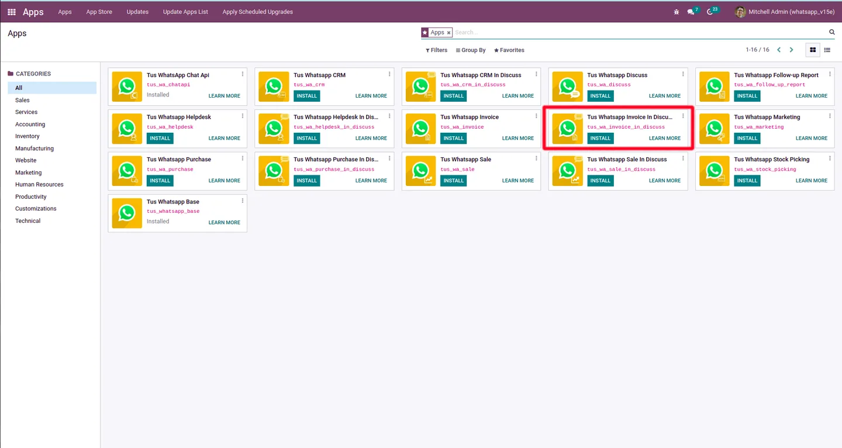Select the All category
The width and height of the screenshot is (842, 448).
(x=52, y=88)
